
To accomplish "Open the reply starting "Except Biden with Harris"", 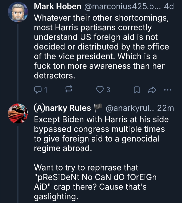I will 101,134.
